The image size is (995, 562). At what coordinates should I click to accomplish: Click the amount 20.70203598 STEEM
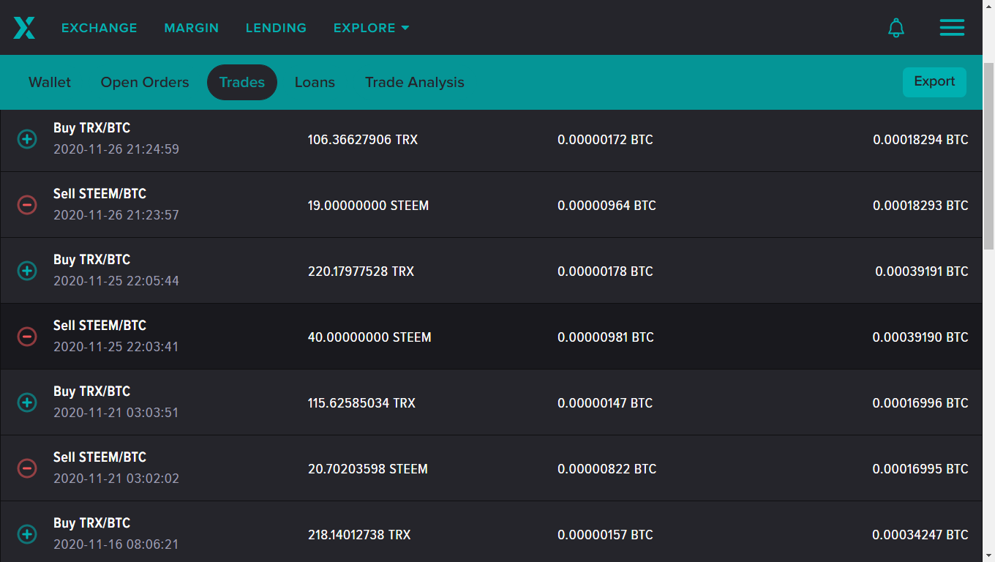(368, 468)
